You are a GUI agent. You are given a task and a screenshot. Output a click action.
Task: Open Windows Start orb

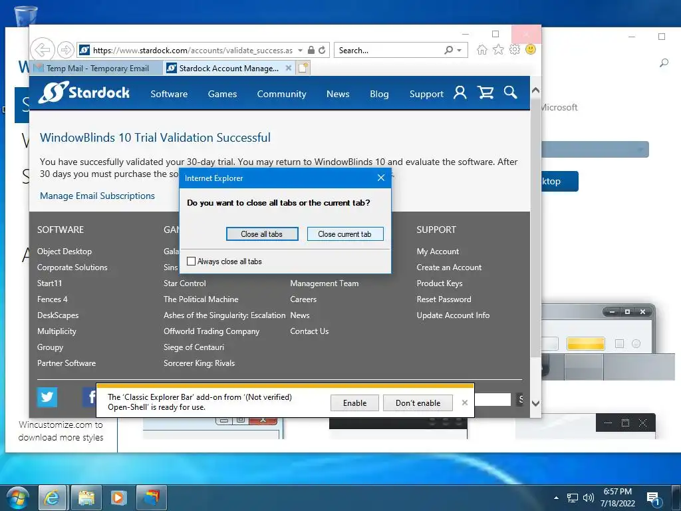coord(18,498)
